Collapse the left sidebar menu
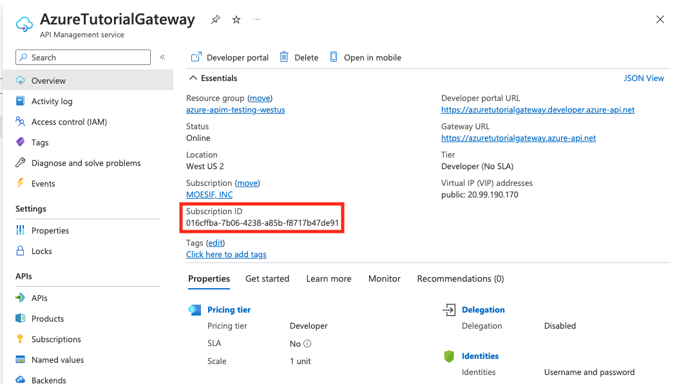Viewport: 677px width, 384px height. 163,57
